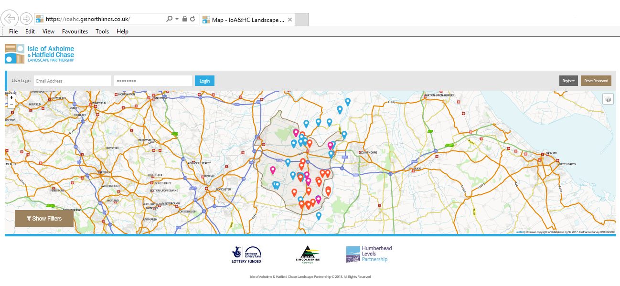Screen dimensions: 620x286
Task: Open the Tools menu
Action: [102, 31]
